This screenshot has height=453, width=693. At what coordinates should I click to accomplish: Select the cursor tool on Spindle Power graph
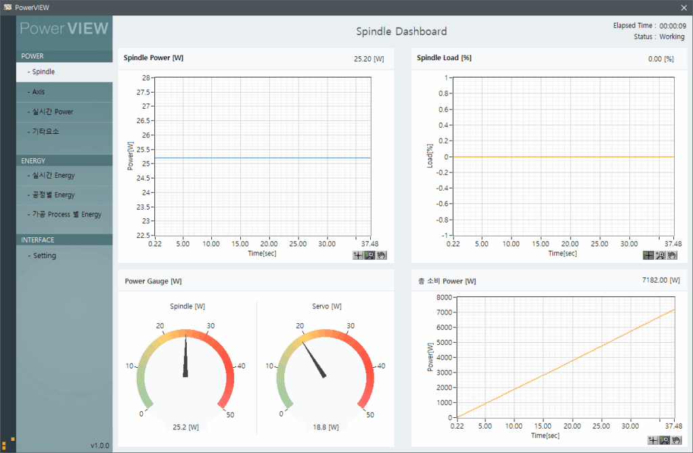pos(359,256)
